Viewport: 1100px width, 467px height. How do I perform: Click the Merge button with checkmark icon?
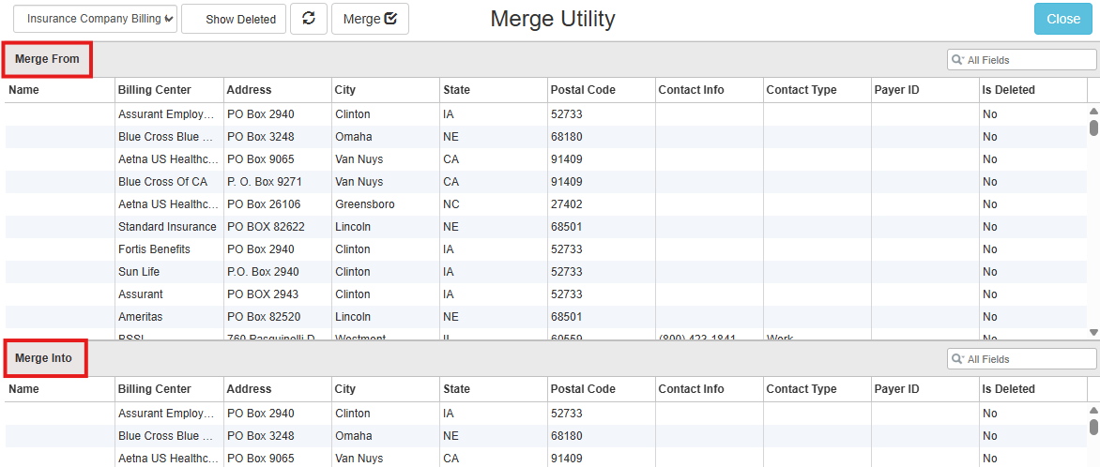tap(370, 19)
